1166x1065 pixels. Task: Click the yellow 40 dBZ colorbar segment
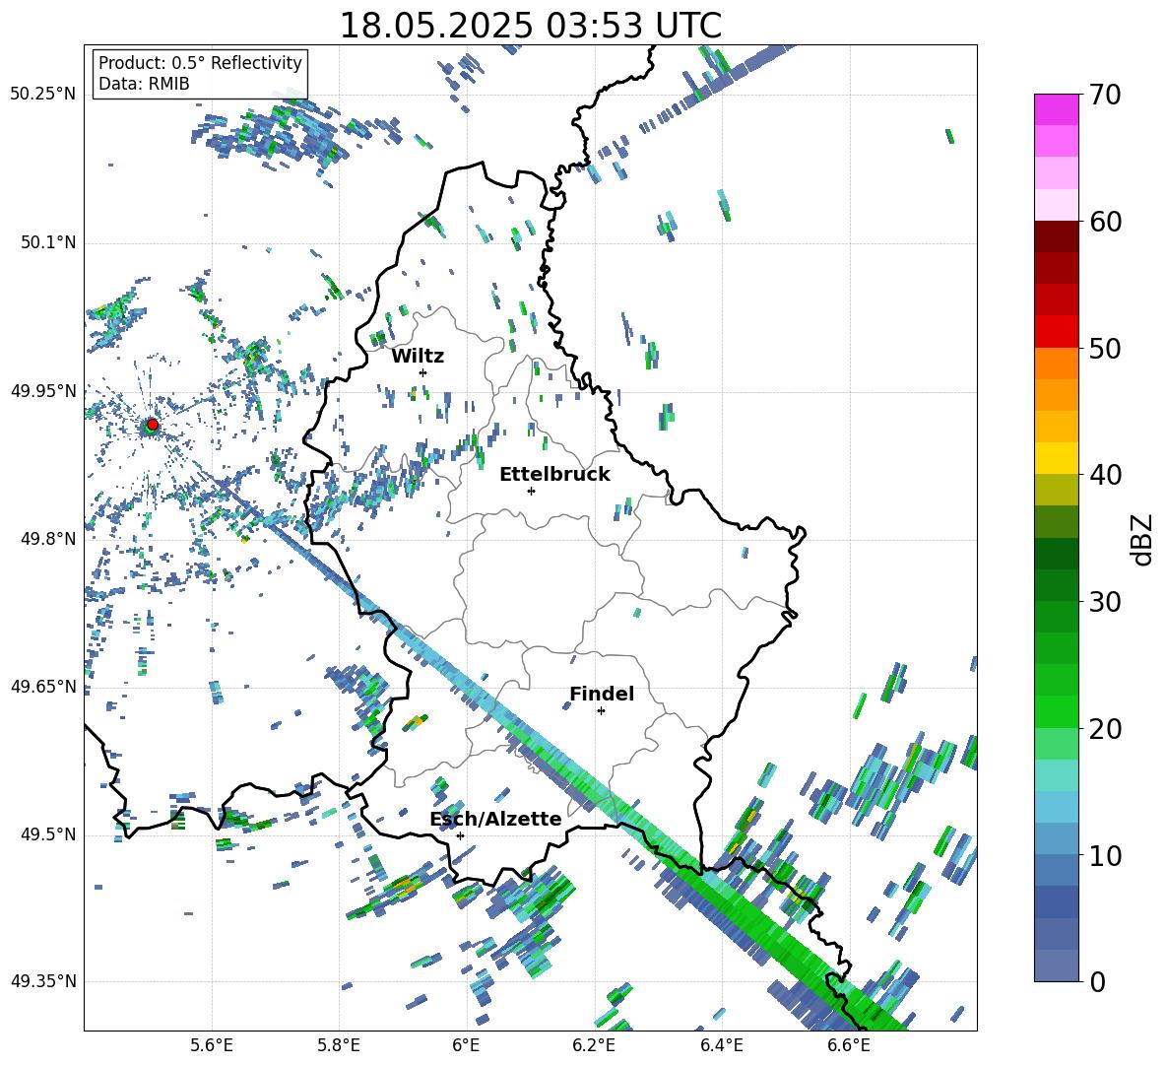1056,458
